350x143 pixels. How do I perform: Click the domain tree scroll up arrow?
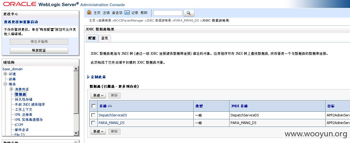(x=76, y=69)
